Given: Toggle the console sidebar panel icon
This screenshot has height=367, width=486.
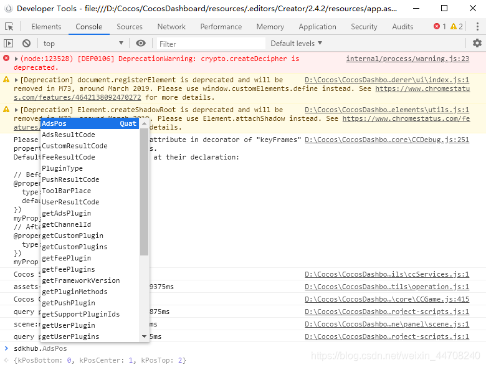Looking at the screenshot, I should pos(8,44).
